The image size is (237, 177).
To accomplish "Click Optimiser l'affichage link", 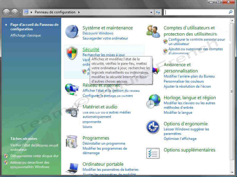I will click(180, 139).
